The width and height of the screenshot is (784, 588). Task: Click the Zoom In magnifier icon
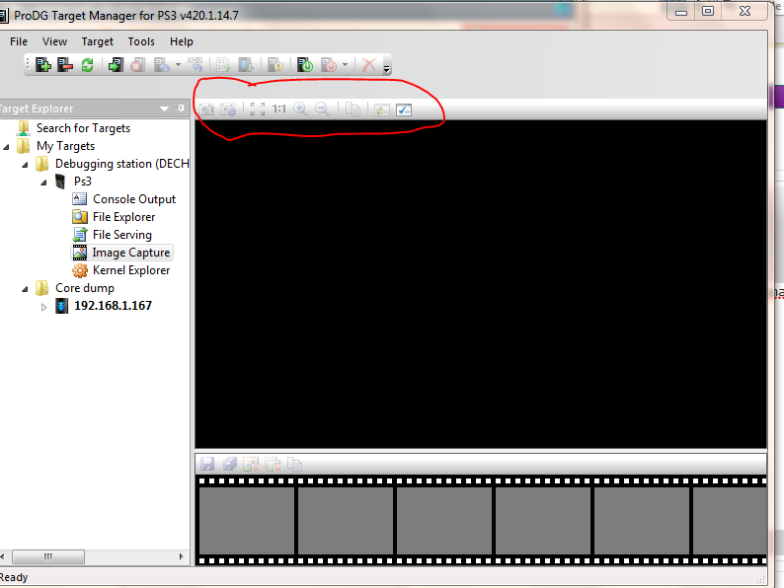click(x=300, y=110)
